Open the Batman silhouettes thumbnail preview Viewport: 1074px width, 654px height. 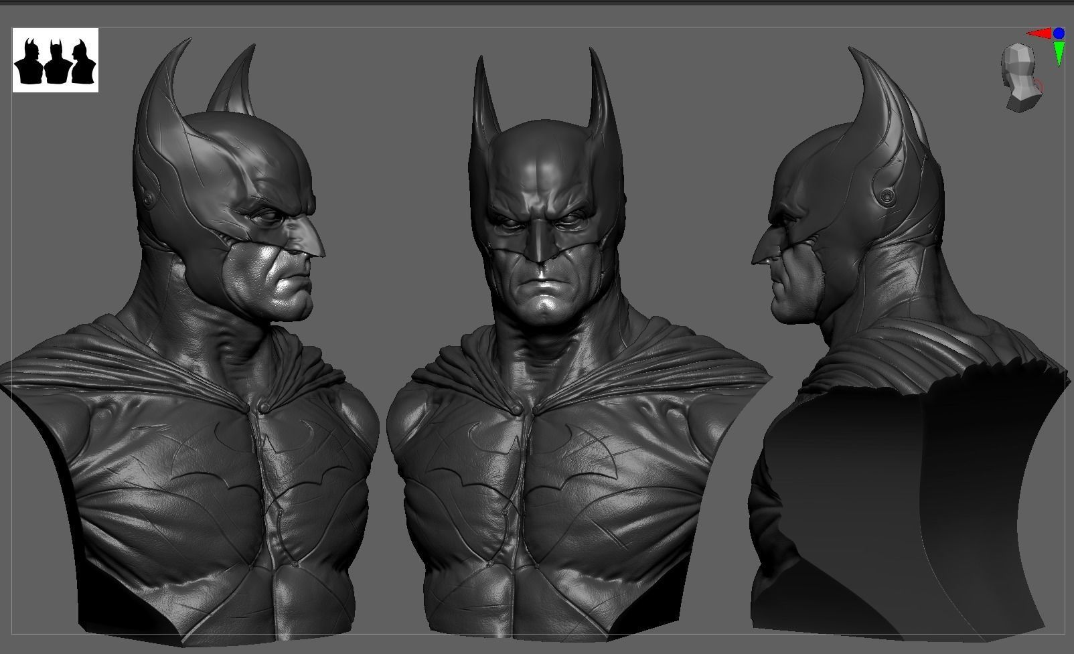[56, 60]
